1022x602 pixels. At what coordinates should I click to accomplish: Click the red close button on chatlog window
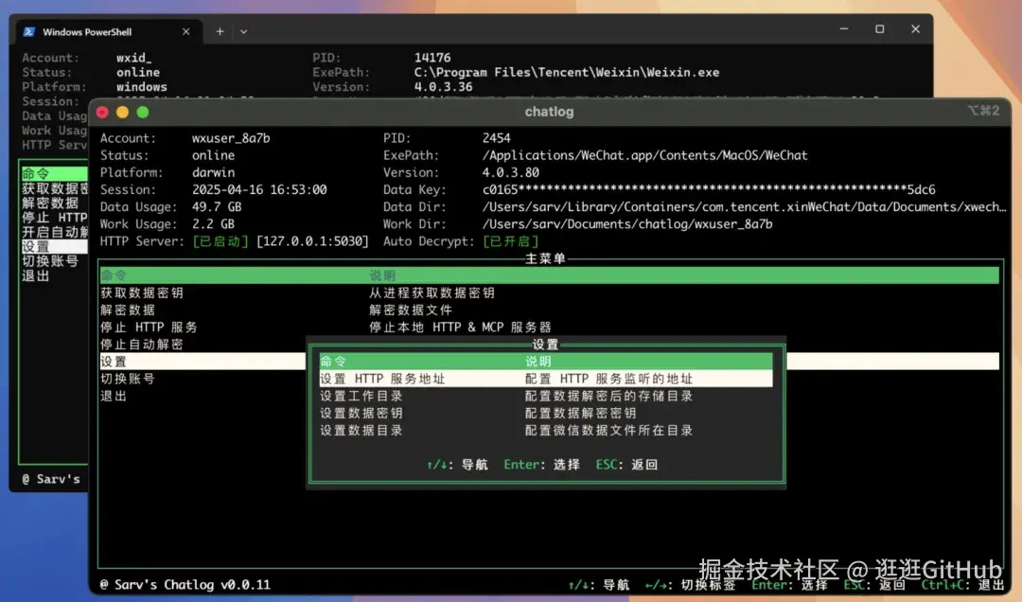pos(103,112)
